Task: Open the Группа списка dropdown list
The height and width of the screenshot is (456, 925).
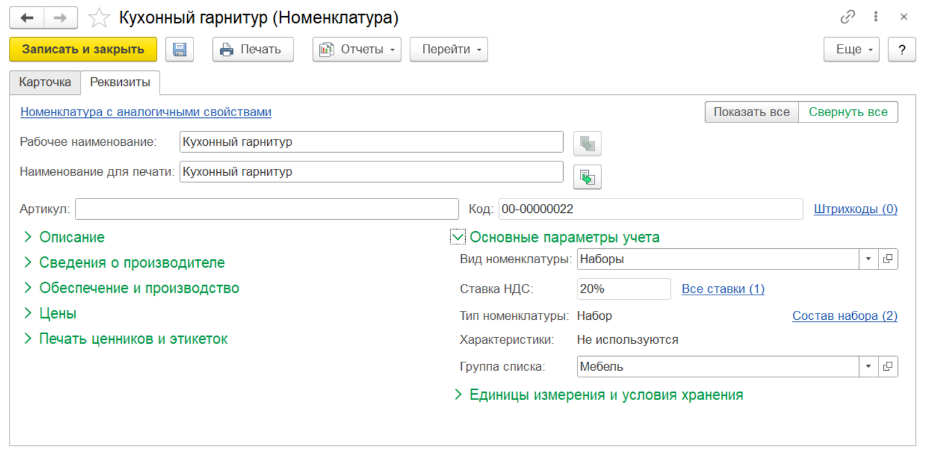Action: (x=868, y=366)
